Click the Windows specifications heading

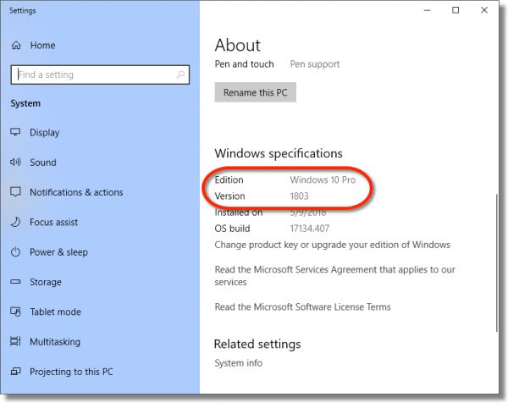tap(279, 153)
